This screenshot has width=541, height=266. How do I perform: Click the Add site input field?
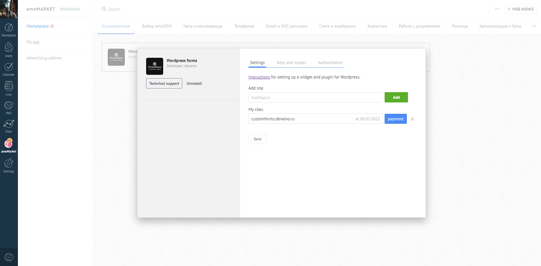point(316,97)
